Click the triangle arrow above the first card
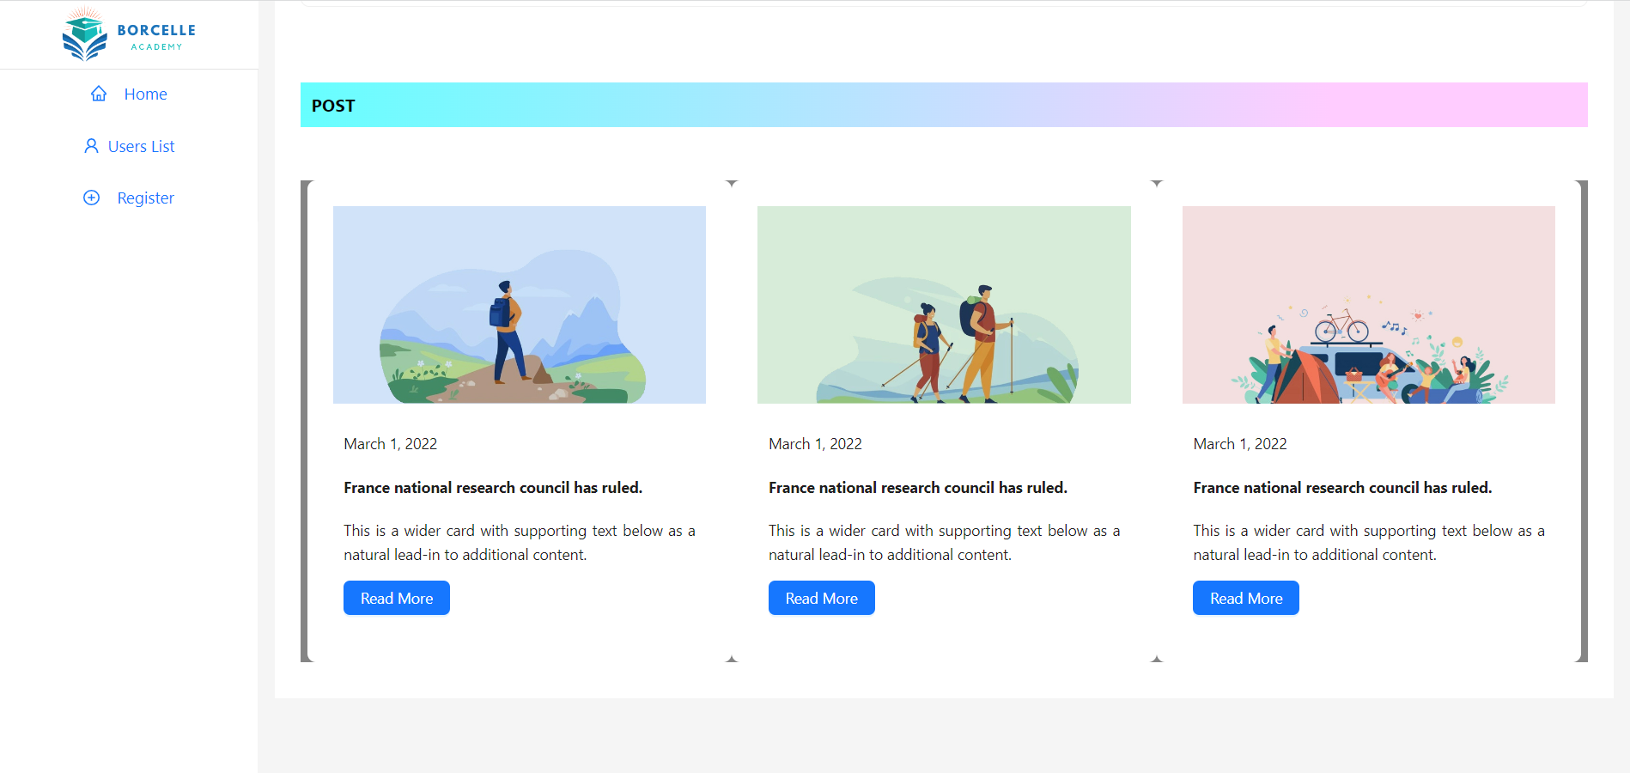Screen dimensions: 1630x773 pyautogui.click(x=732, y=183)
